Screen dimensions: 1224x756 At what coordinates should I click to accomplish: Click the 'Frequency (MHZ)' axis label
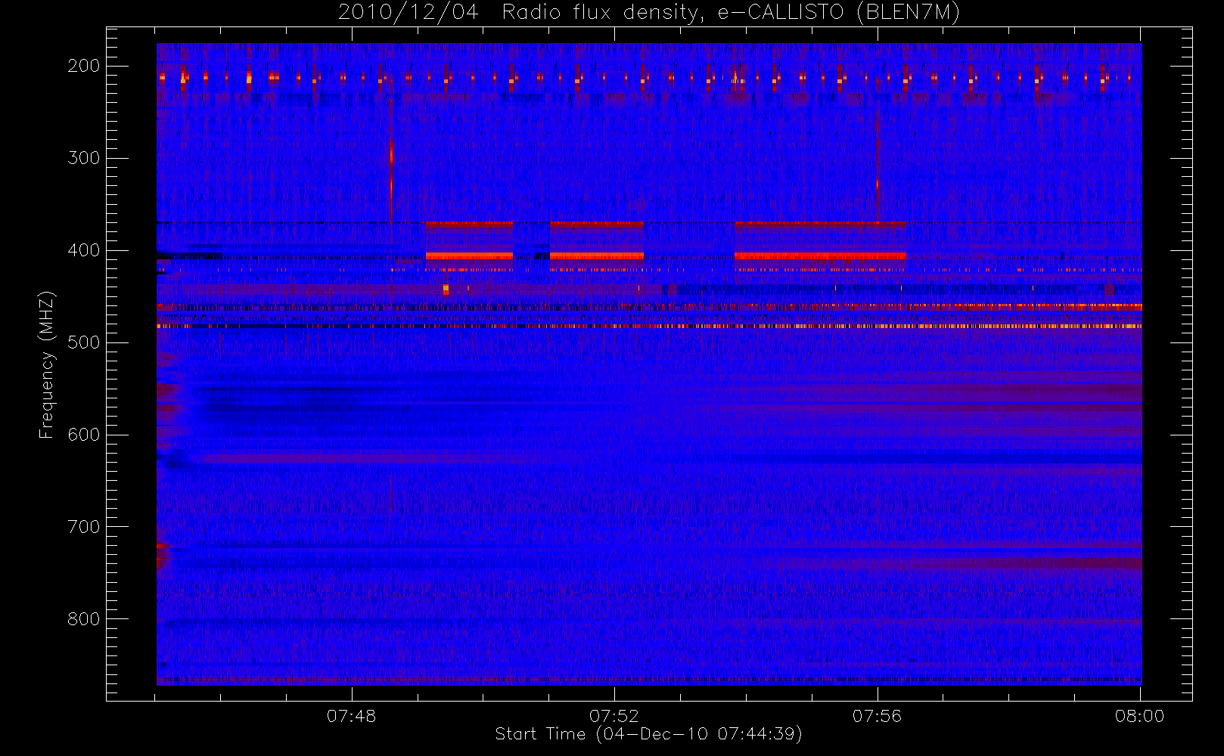click(x=47, y=364)
